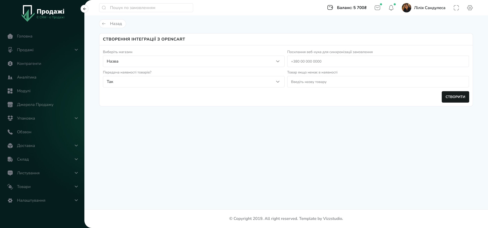This screenshot has height=228, width=488.
Task: Expand the Доставка sidebar chevron
Action: click(76, 146)
